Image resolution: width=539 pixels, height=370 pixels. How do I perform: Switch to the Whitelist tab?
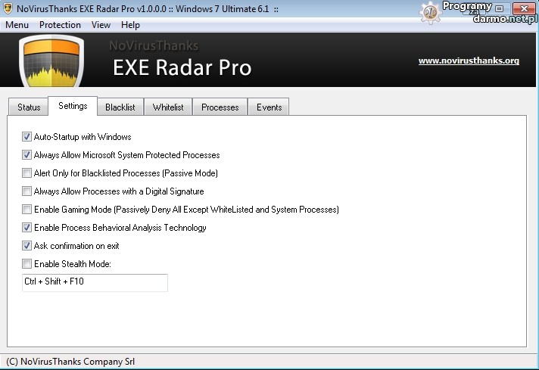tap(168, 107)
